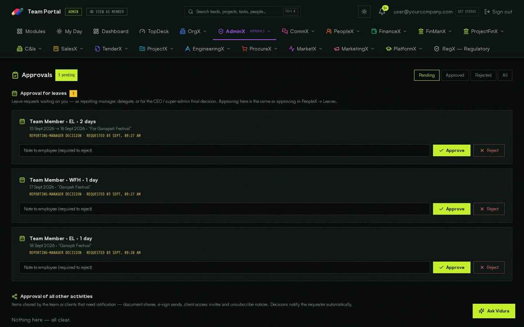Click the PlatformX graduation cap icon
The image size is (524, 327).
click(389, 49)
